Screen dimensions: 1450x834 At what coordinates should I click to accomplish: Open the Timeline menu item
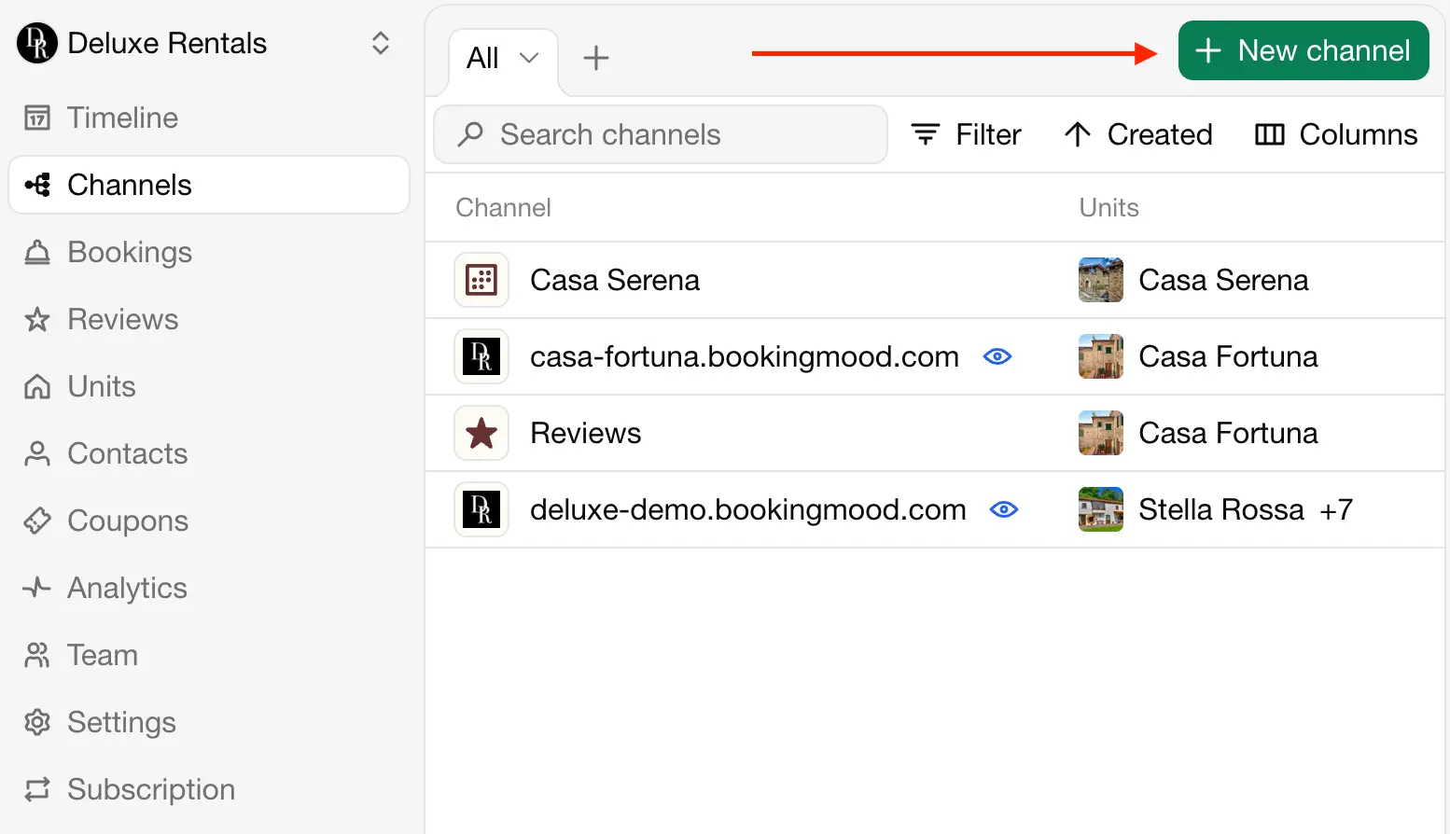click(x=121, y=118)
